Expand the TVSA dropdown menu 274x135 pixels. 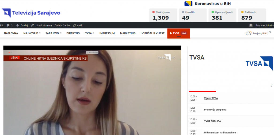89,33
